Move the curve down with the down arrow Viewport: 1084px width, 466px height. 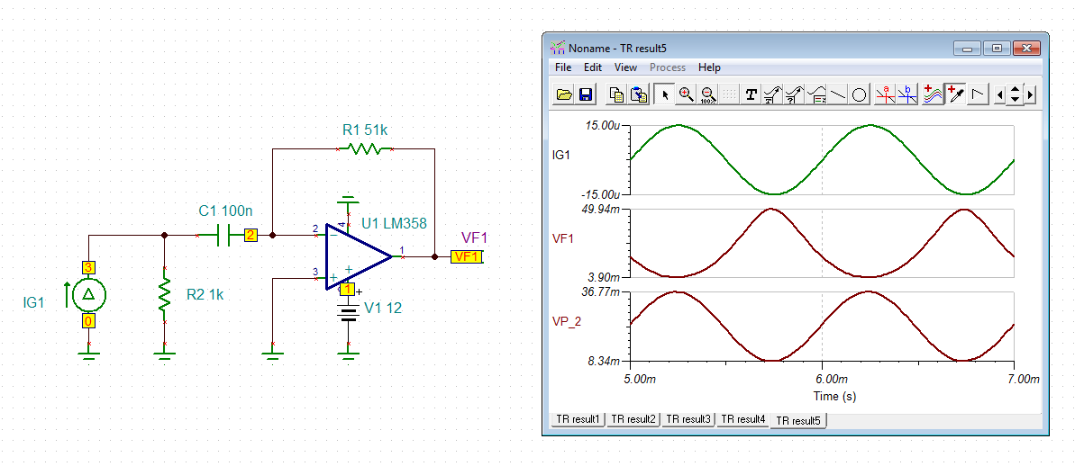pyautogui.click(x=1016, y=99)
